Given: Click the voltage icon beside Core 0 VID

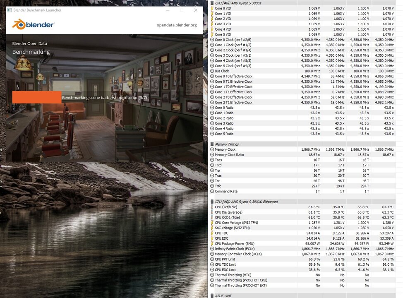Looking at the screenshot, I should 212,8.
